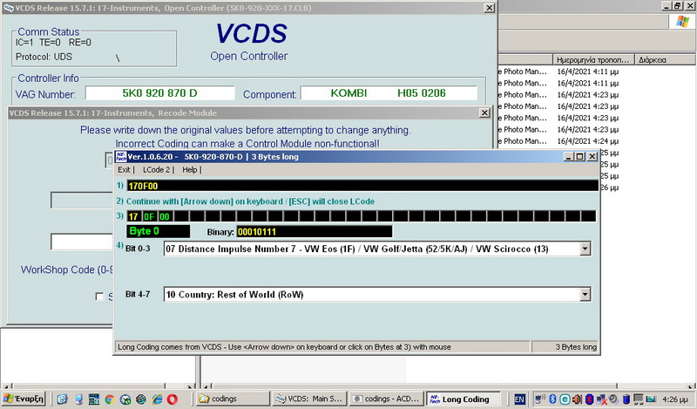Switch to the codings folder taskbar button
697x409 pixels.
pyautogui.click(x=233, y=399)
